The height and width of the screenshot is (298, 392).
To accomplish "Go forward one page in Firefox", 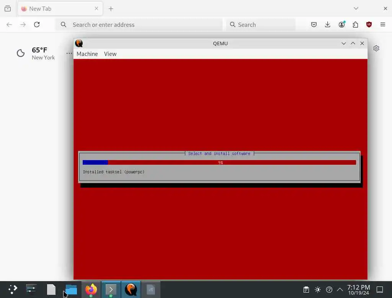I will click(x=23, y=25).
